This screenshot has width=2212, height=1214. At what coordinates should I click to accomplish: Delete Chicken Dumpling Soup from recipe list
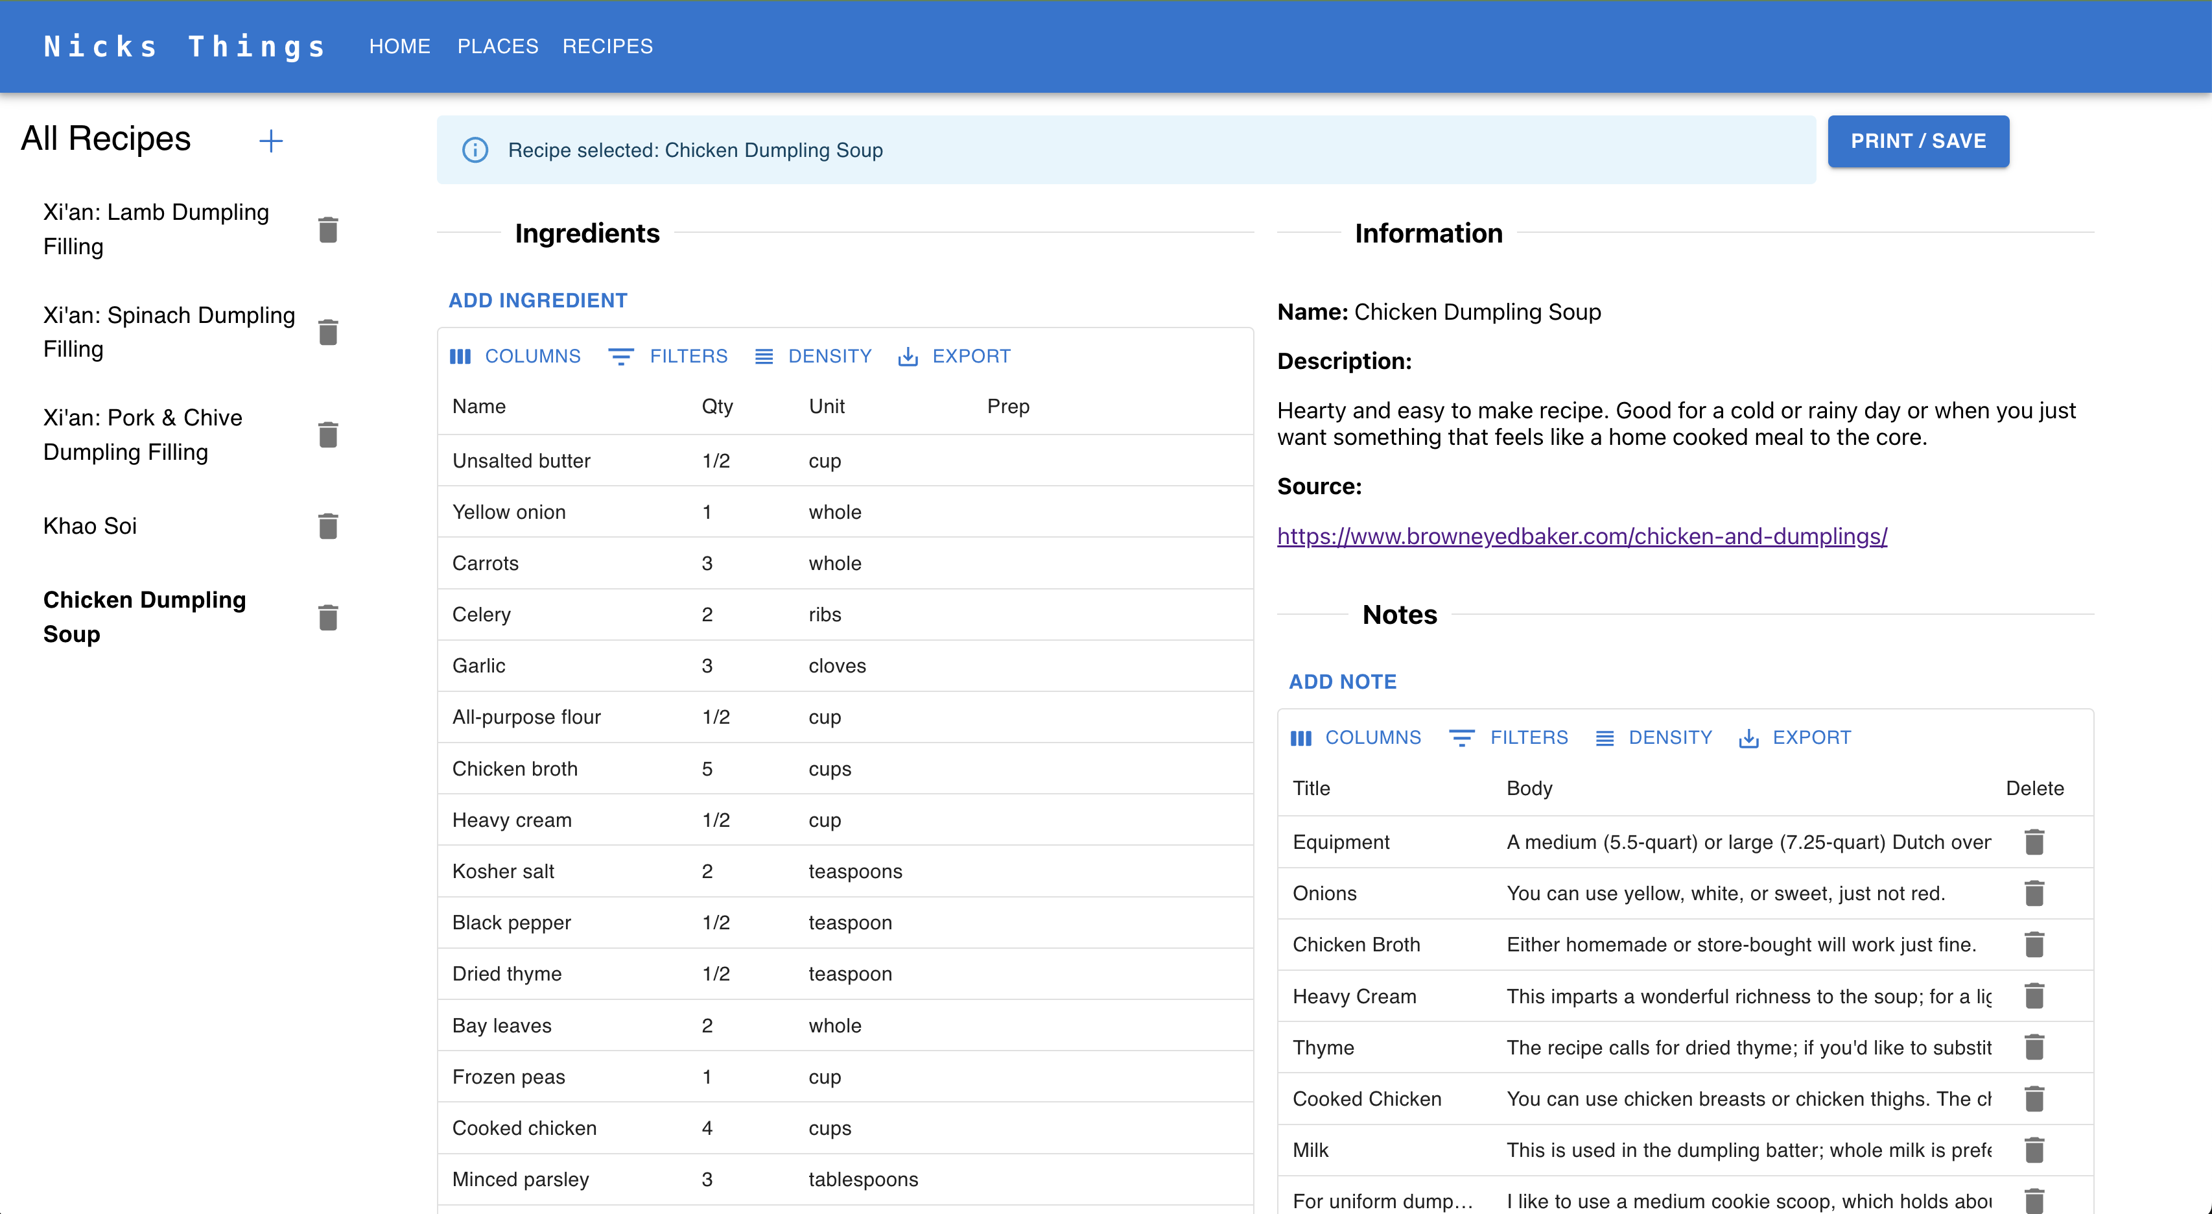328,617
